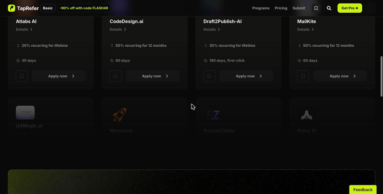Select text '50% recurring for 12 months' under CodeDesign.ai
This screenshot has height=194, width=383.
[x=141, y=45]
